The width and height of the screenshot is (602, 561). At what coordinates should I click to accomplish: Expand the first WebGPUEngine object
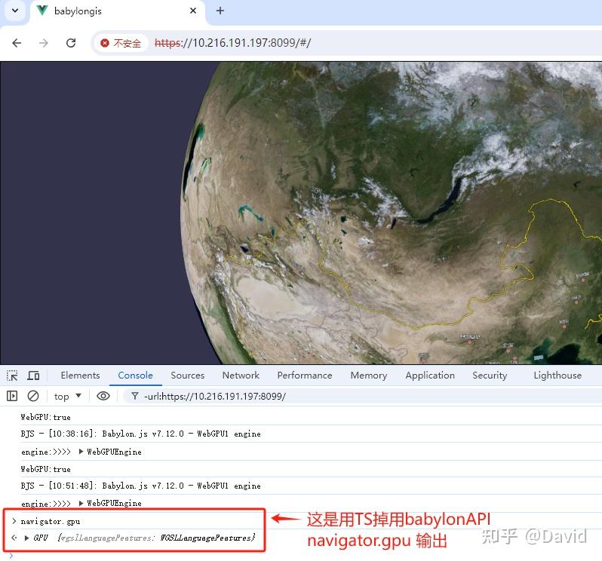click(81, 452)
